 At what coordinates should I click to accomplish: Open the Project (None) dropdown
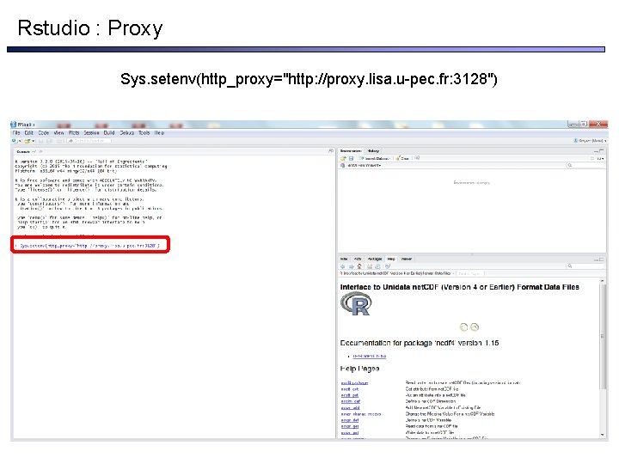(590, 141)
